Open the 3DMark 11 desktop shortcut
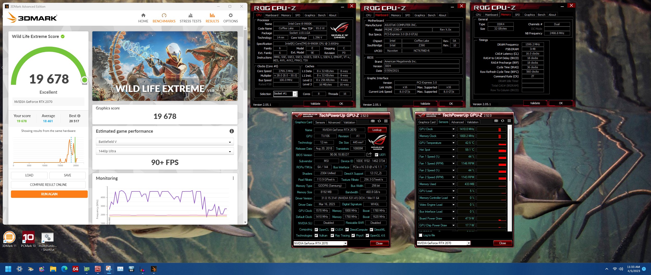 coord(9,239)
